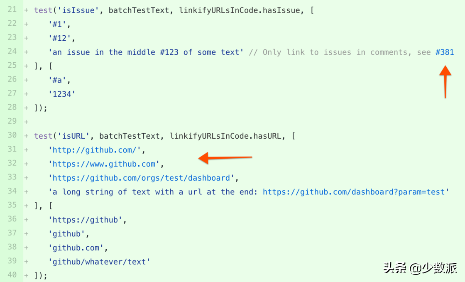Click the plus marker on line 22
The width and height of the screenshot is (465, 282).
click(27, 25)
